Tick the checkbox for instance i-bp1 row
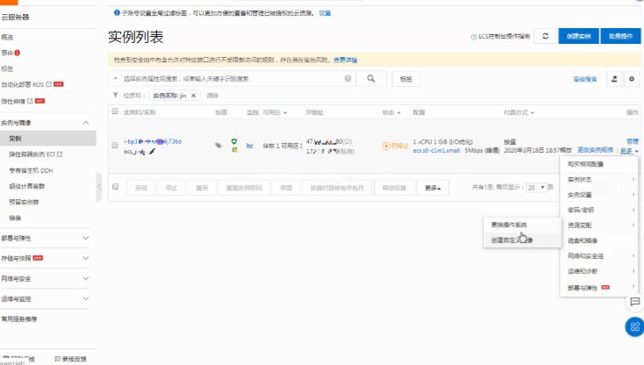The width and height of the screenshot is (644, 365). point(115,145)
